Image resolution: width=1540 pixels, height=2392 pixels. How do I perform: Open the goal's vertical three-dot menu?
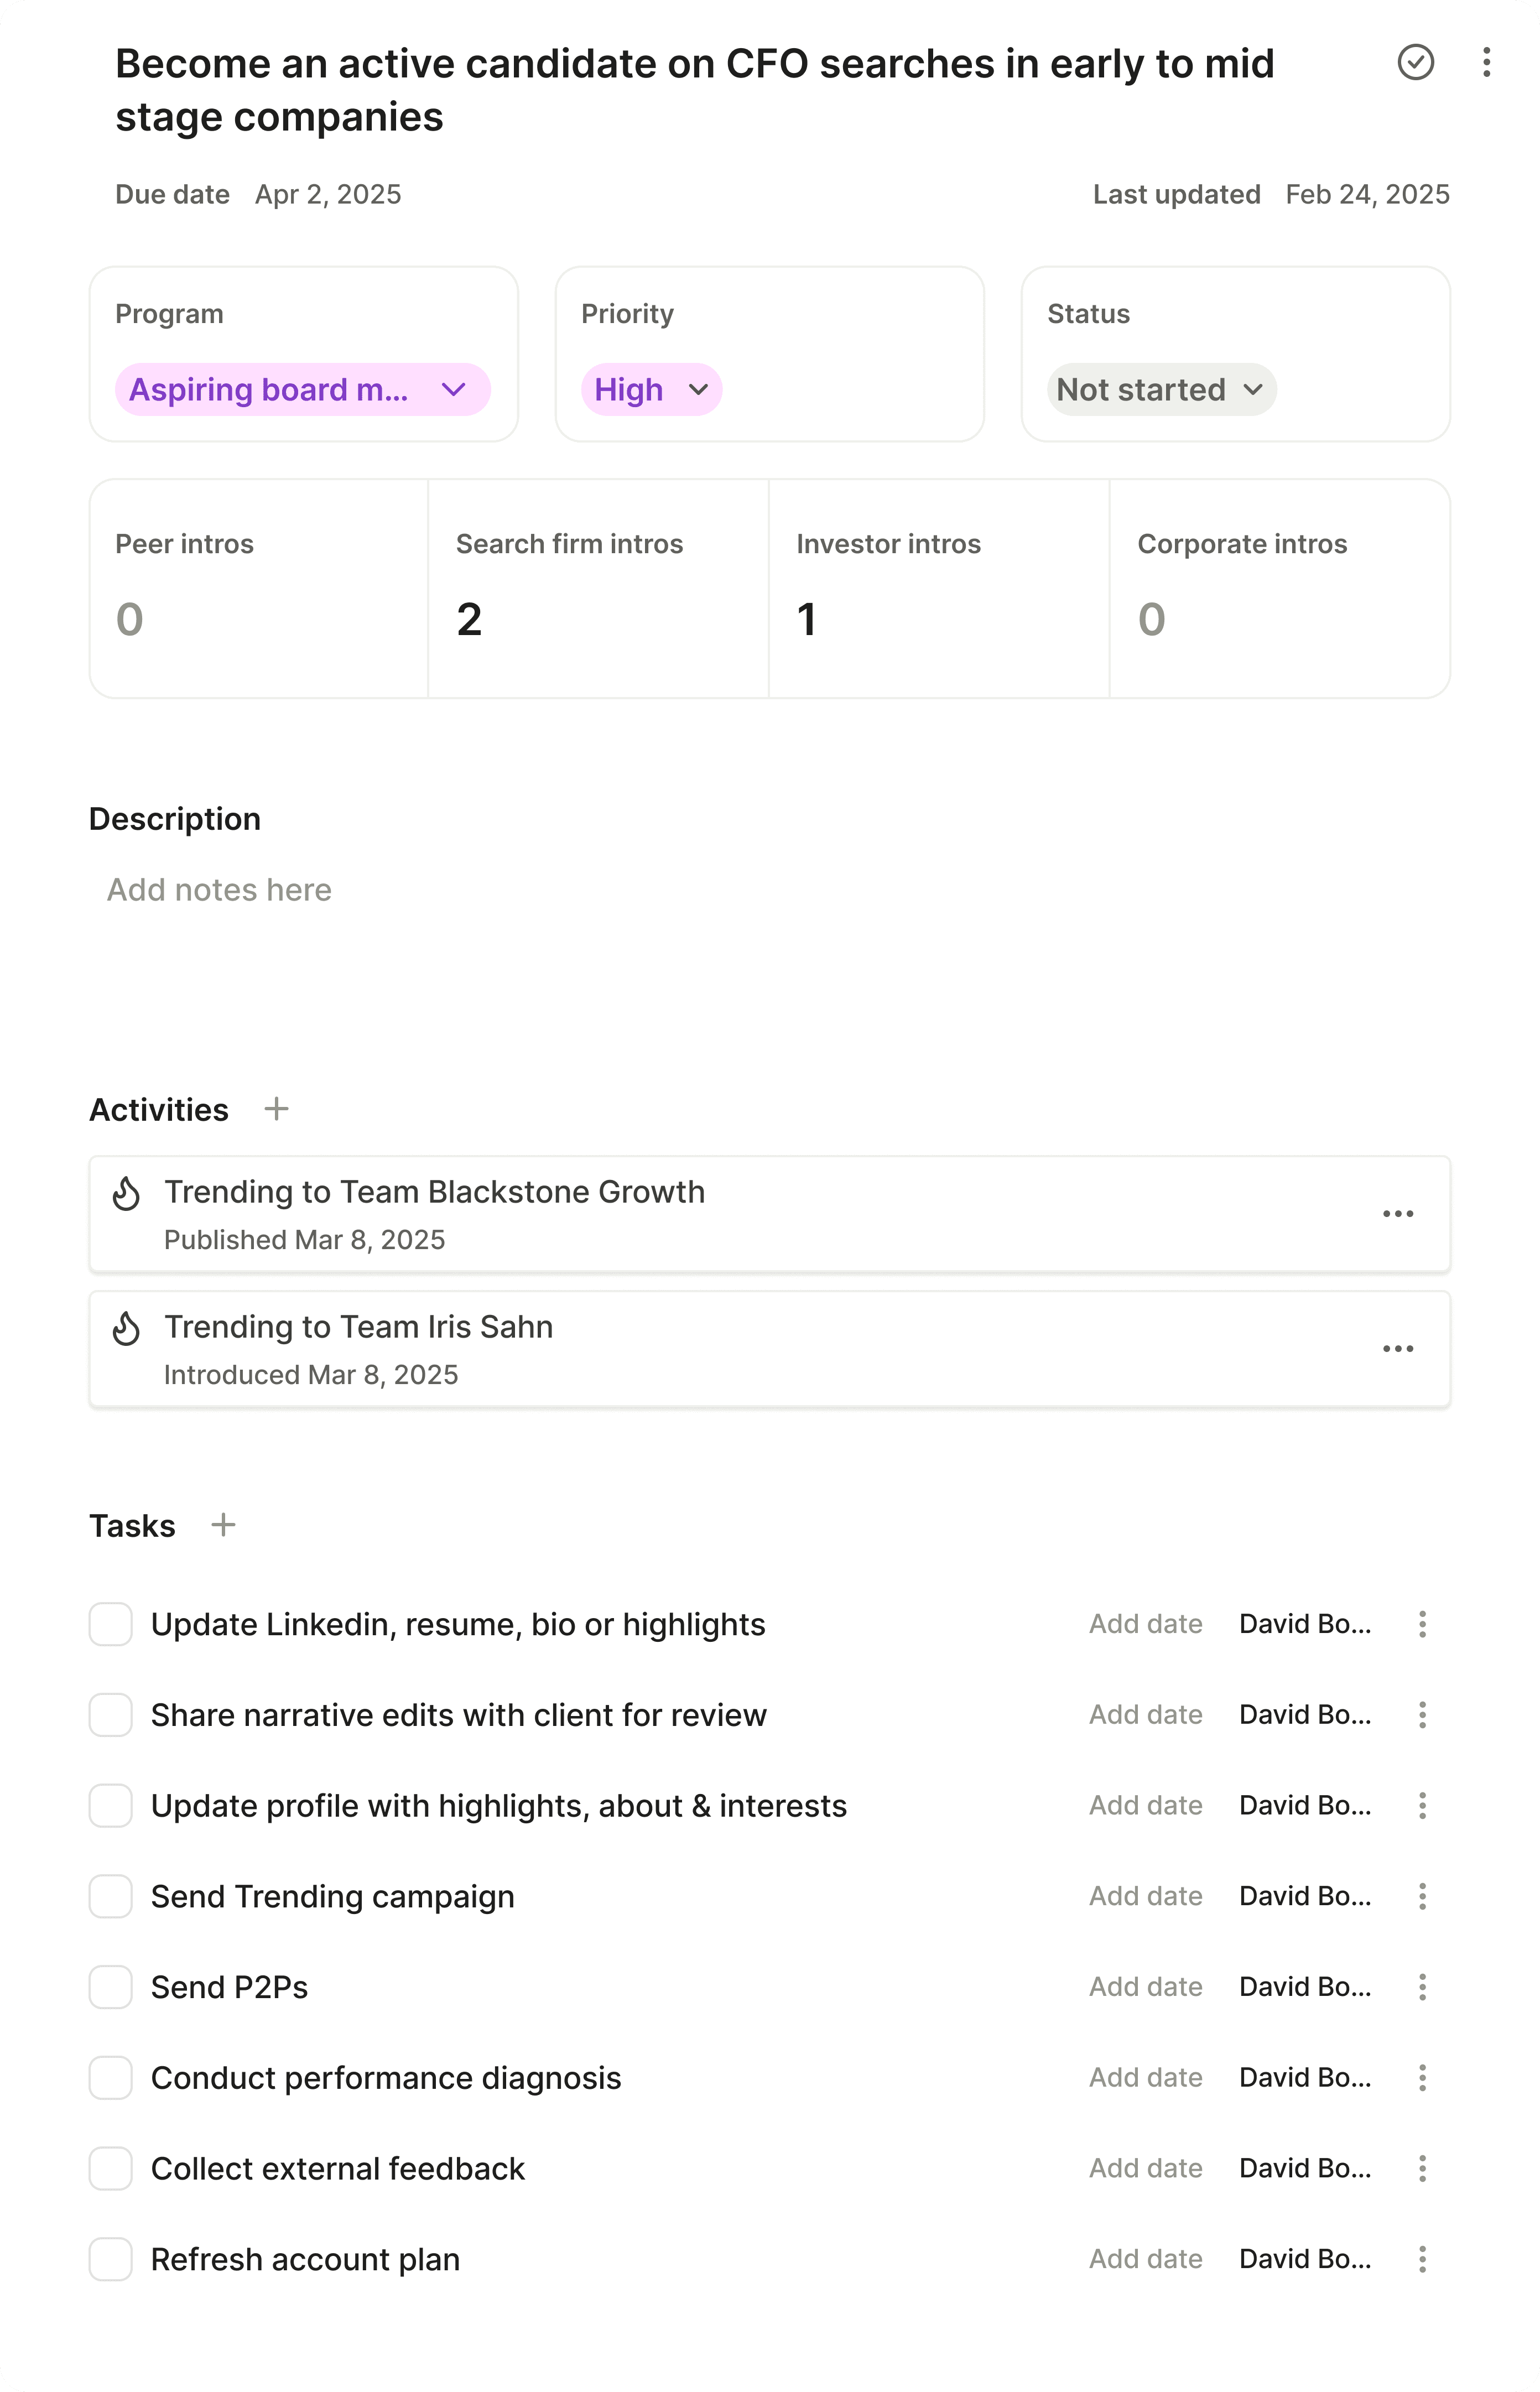pyautogui.click(x=1486, y=62)
